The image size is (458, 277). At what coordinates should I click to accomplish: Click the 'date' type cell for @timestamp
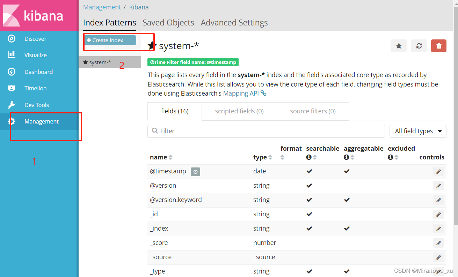(260, 171)
